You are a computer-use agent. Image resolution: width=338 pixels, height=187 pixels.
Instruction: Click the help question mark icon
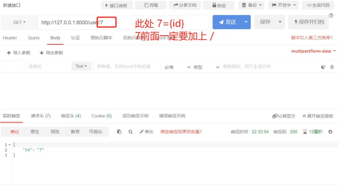tap(331, 16)
